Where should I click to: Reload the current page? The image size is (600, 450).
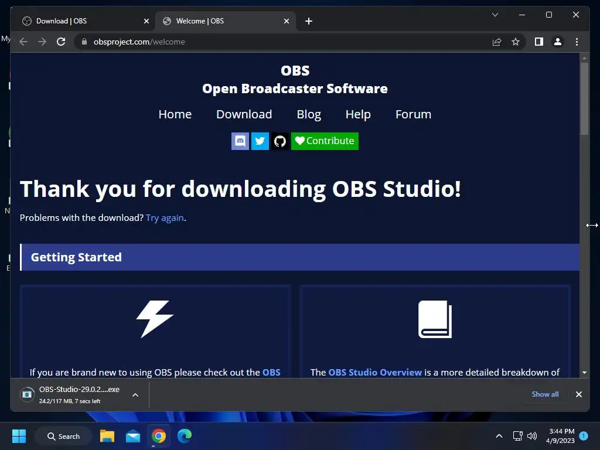(x=61, y=42)
